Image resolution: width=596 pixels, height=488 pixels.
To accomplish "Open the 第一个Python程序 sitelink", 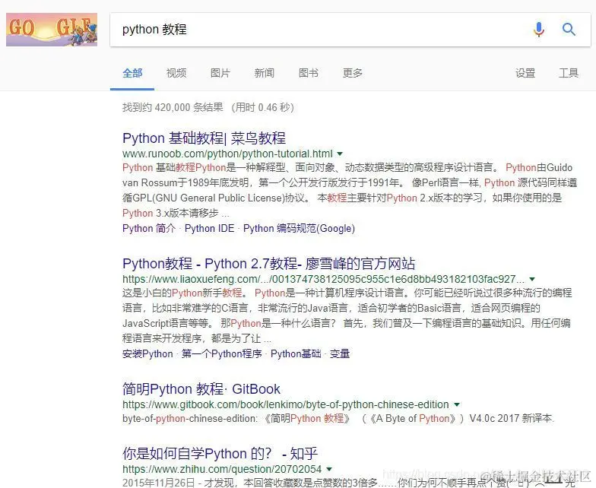I will [x=222, y=354].
